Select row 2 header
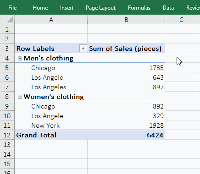This screenshot has width=200, height=174. [x=7, y=39]
